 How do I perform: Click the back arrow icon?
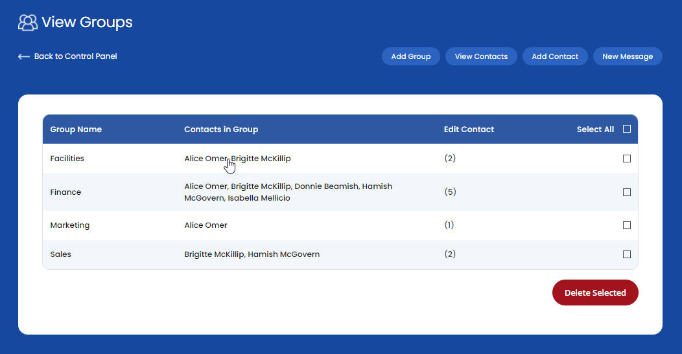click(24, 57)
